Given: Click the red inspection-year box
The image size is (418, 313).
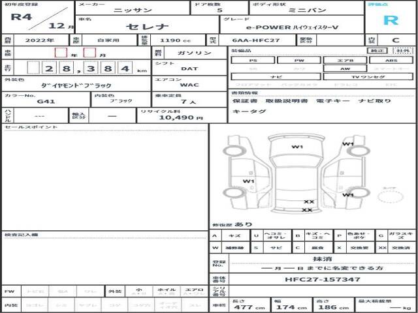Looking at the screenshot, I should (x=61, y=52).
